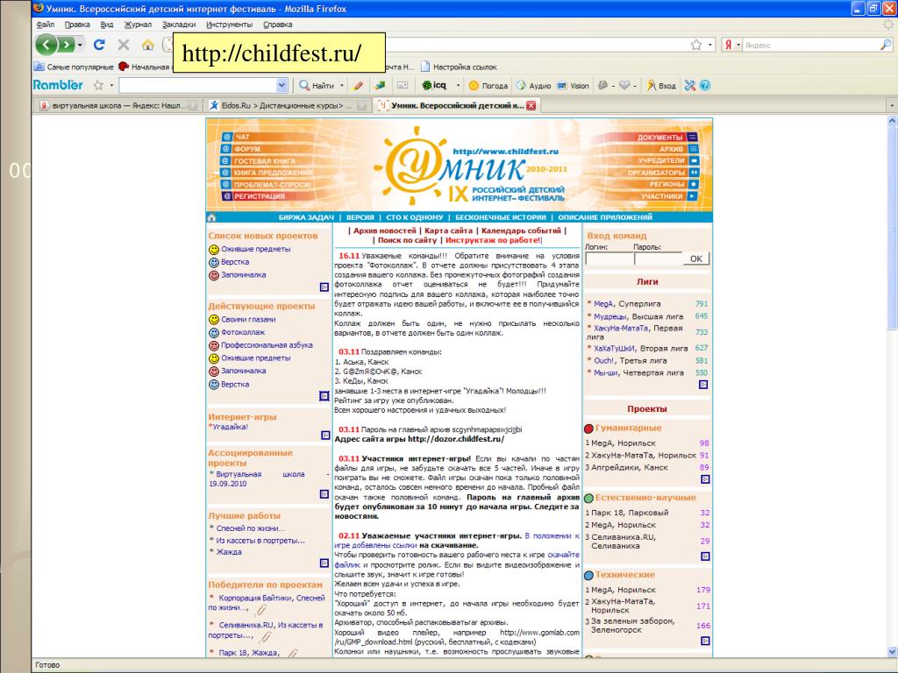Open the Rambler search field dropdown
The height and width of the screenshot is (673, 898).
[x=282, y=85]
